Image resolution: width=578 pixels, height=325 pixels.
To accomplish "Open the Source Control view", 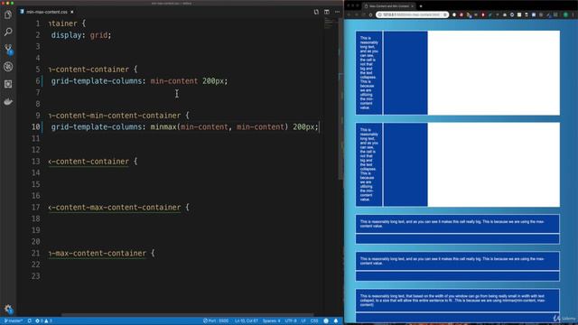I will 8,50.
